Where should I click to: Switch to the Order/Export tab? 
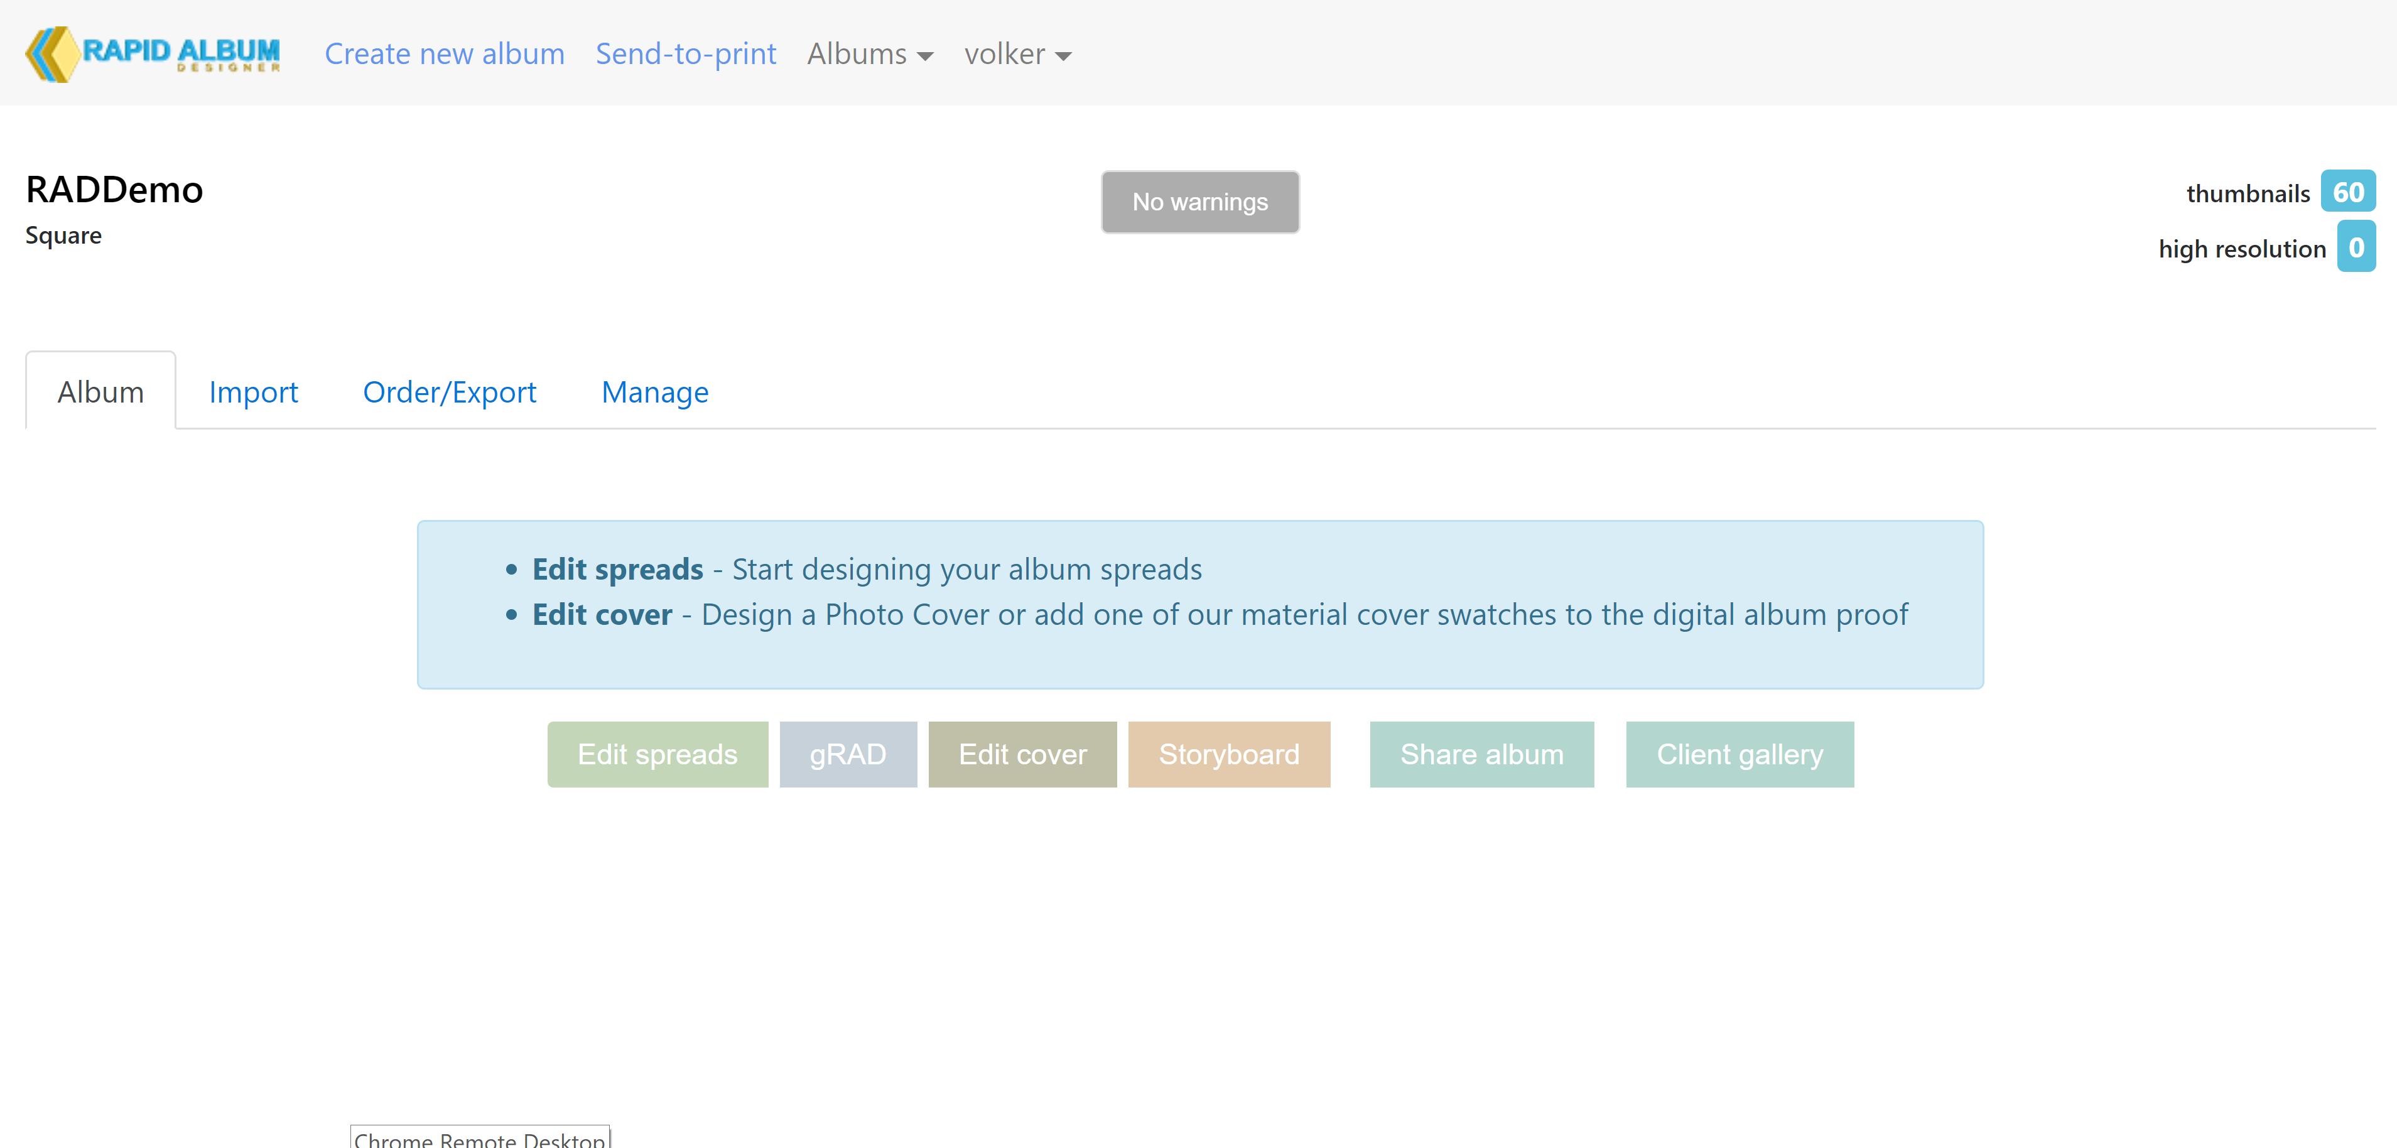click(x=450, y=392)
